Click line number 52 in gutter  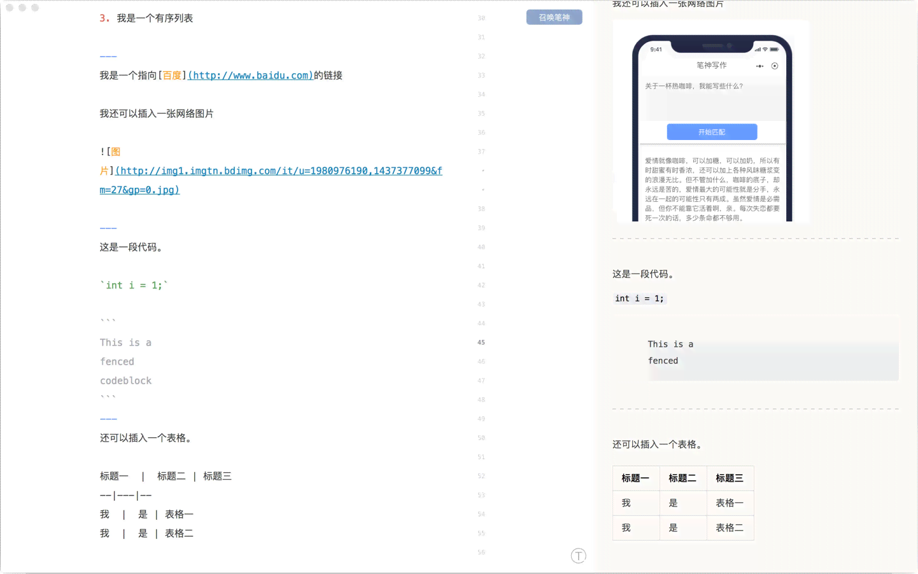point(481,476)
